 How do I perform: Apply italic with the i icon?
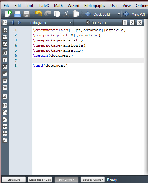click(x=5, y=60)
